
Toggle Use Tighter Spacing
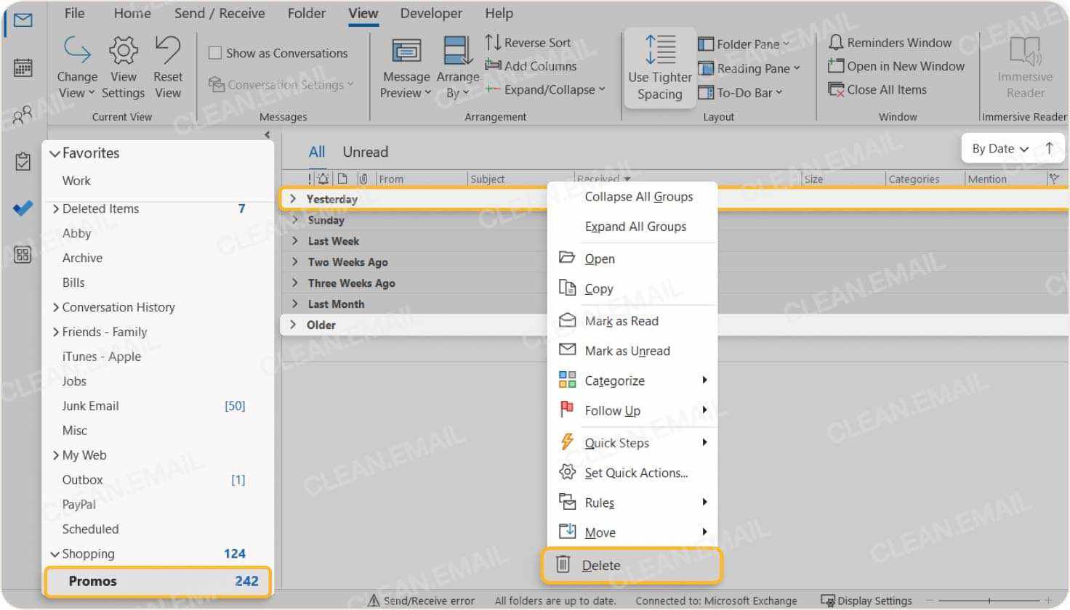[659, 68]
